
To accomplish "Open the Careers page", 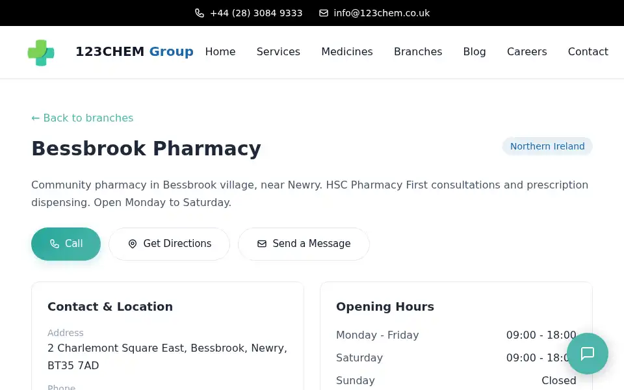I will tap(527, 52).
